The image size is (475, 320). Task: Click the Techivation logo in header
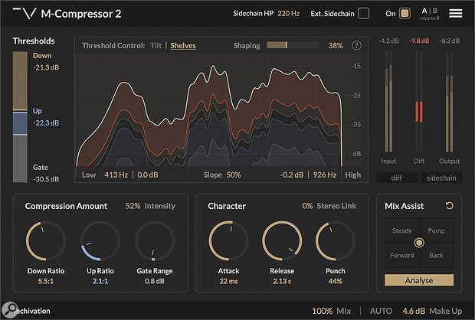25,13
